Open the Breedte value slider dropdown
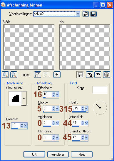This screenshot has height=161, width=114. [x=25, y=125]
